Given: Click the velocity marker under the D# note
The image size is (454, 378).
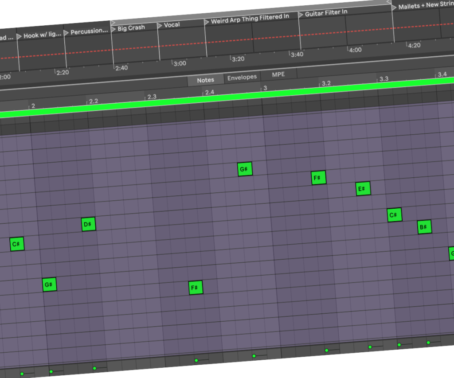Looking at the screenshot, I should coord(94,368).
